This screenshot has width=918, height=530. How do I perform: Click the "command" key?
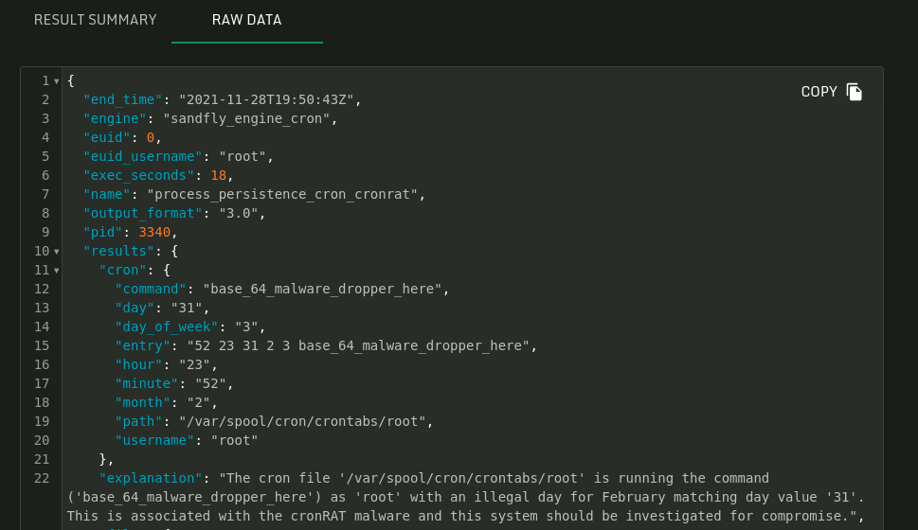[151, 289]
